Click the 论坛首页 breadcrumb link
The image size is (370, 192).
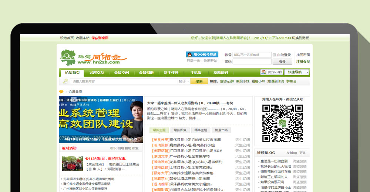(75, 92)
